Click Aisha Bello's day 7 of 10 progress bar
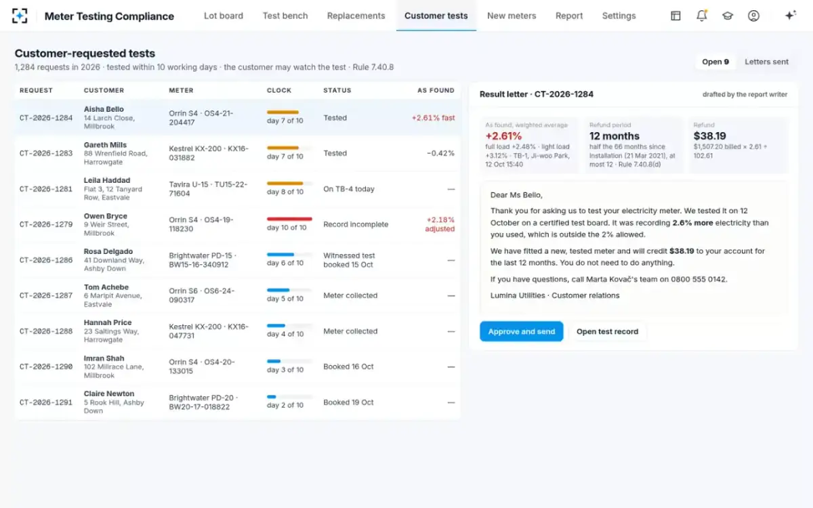Screen dimensions: 813x508 coord(289,112)
